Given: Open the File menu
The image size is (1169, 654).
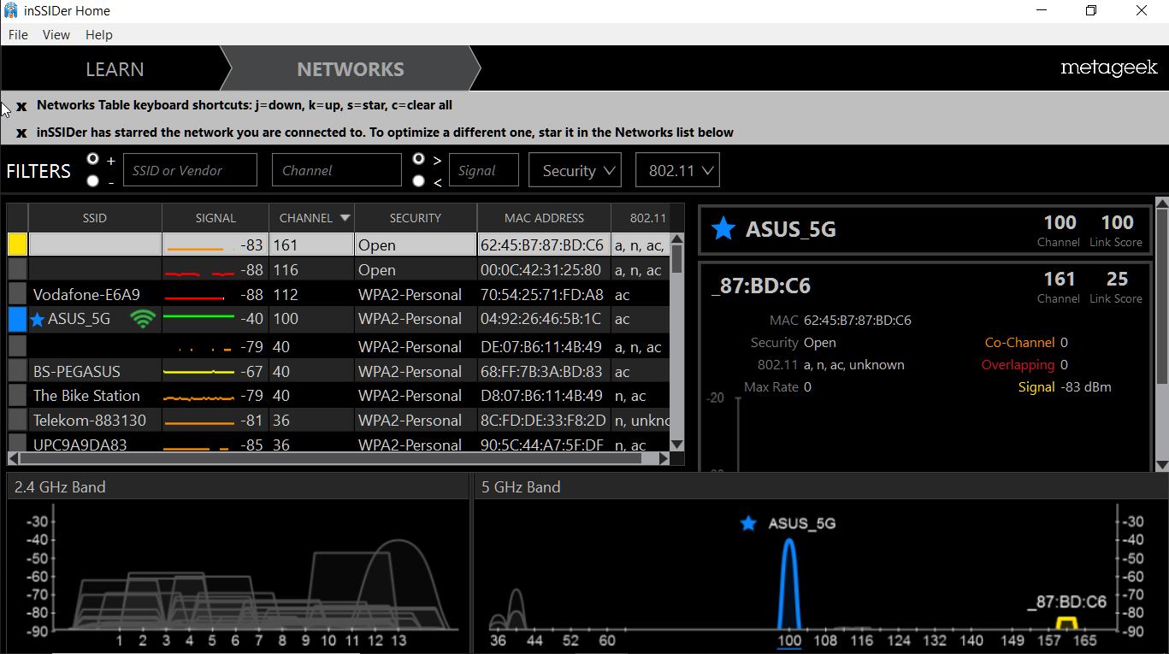Looking at the screenshot, I should 18,35.
